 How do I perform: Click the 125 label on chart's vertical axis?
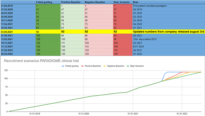tap(6, 70)
